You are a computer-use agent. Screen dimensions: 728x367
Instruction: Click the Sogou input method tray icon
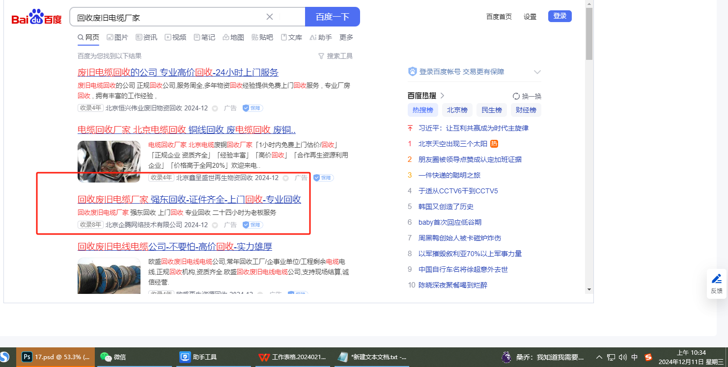coord(648,357)
